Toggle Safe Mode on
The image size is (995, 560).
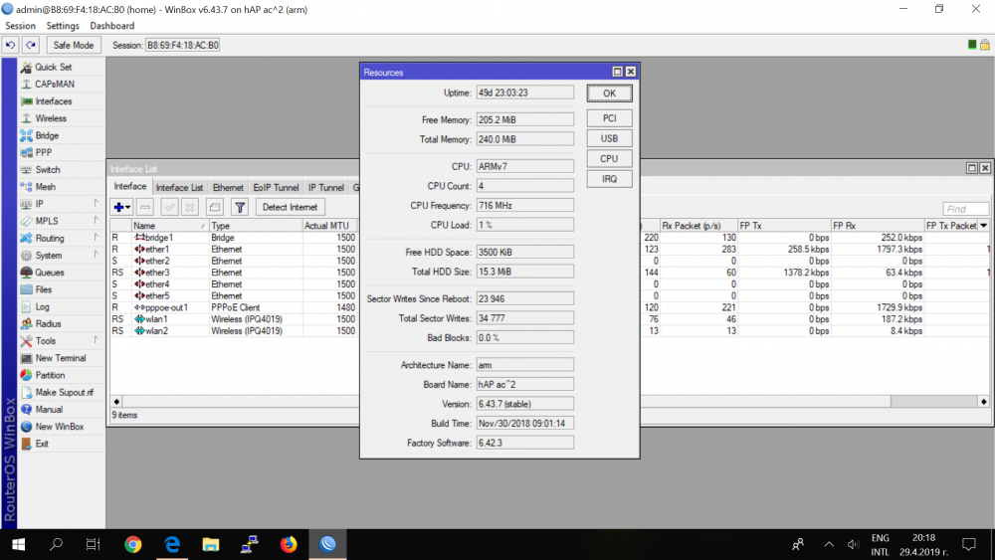(x=73, y=45)
